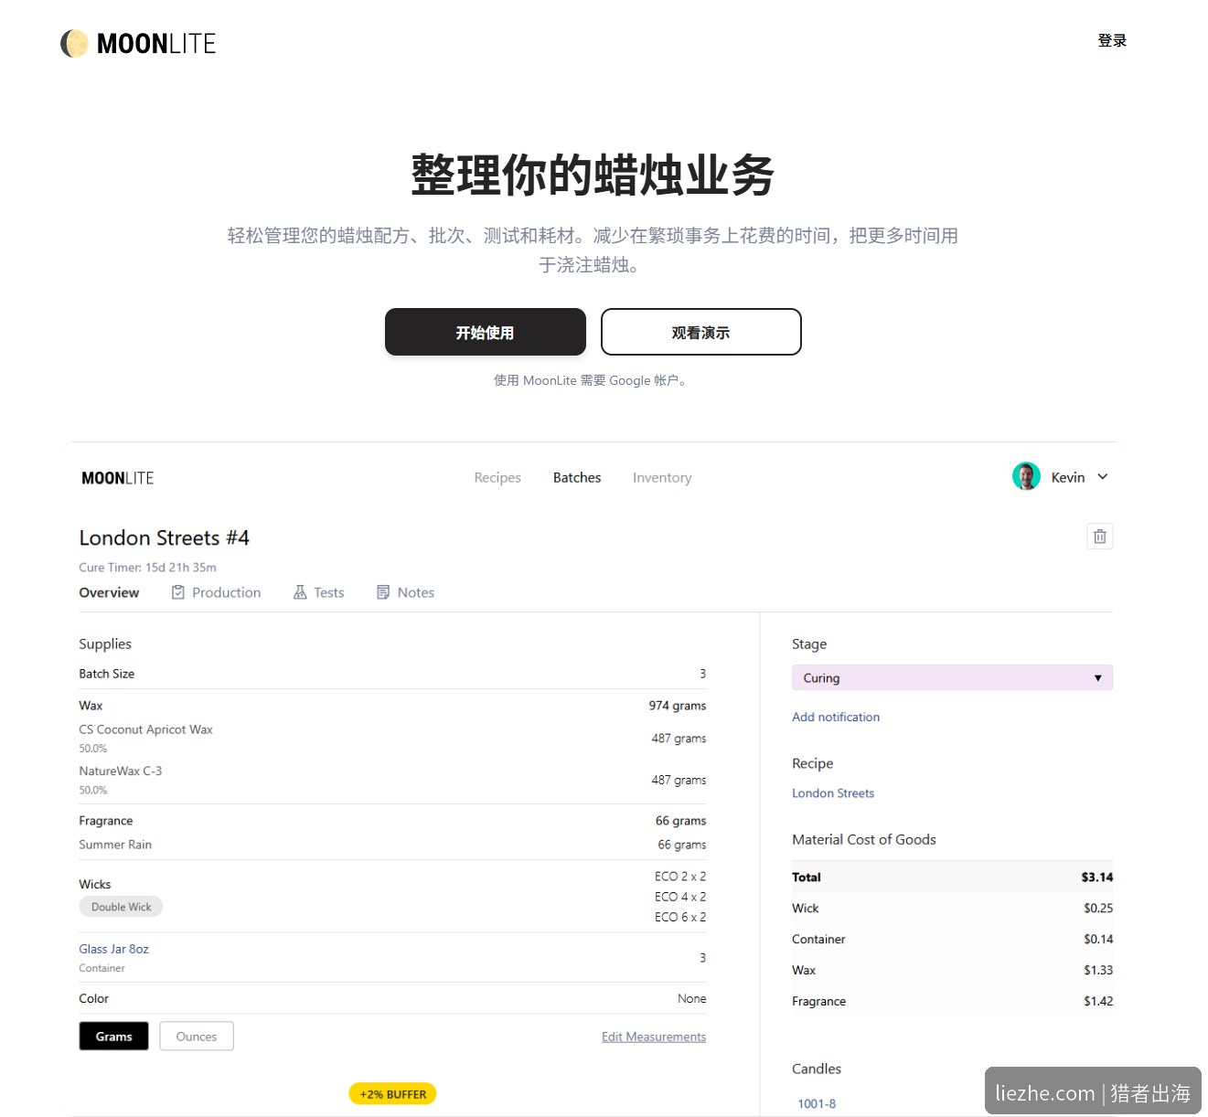Image resolution: width=1208 pixels, height=1117 pixels.
Task: Click the Wax $1.33 cost value
Action: pos(1098,970)
